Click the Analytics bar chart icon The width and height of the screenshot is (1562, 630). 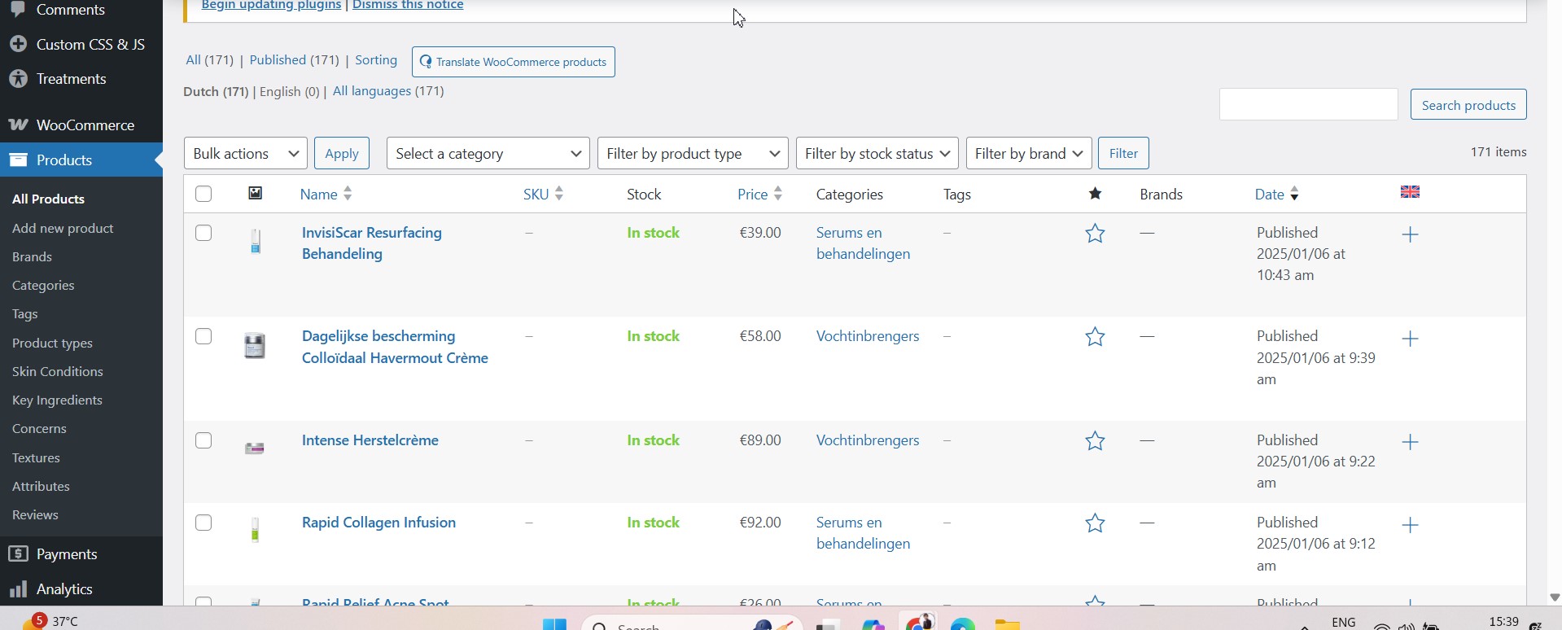click(19, 588)
